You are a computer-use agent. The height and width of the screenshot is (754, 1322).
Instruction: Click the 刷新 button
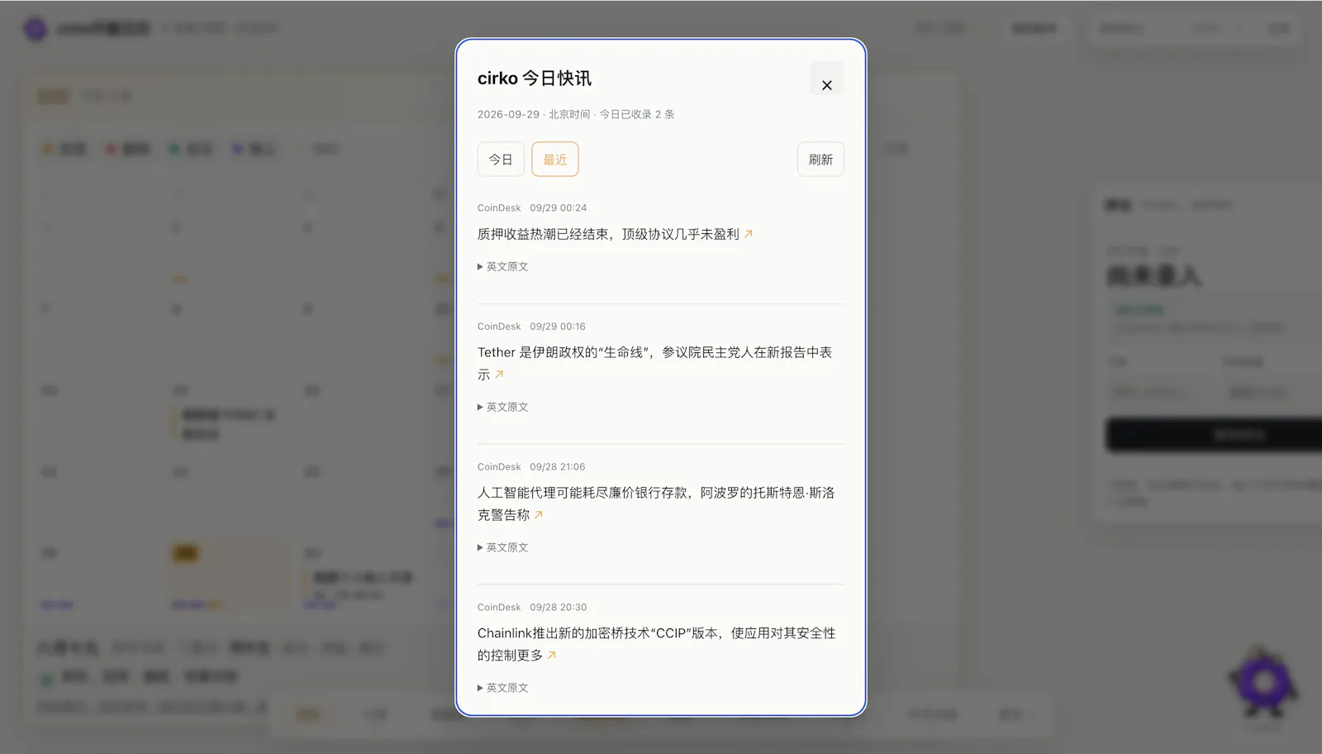(x=820, y=160)
